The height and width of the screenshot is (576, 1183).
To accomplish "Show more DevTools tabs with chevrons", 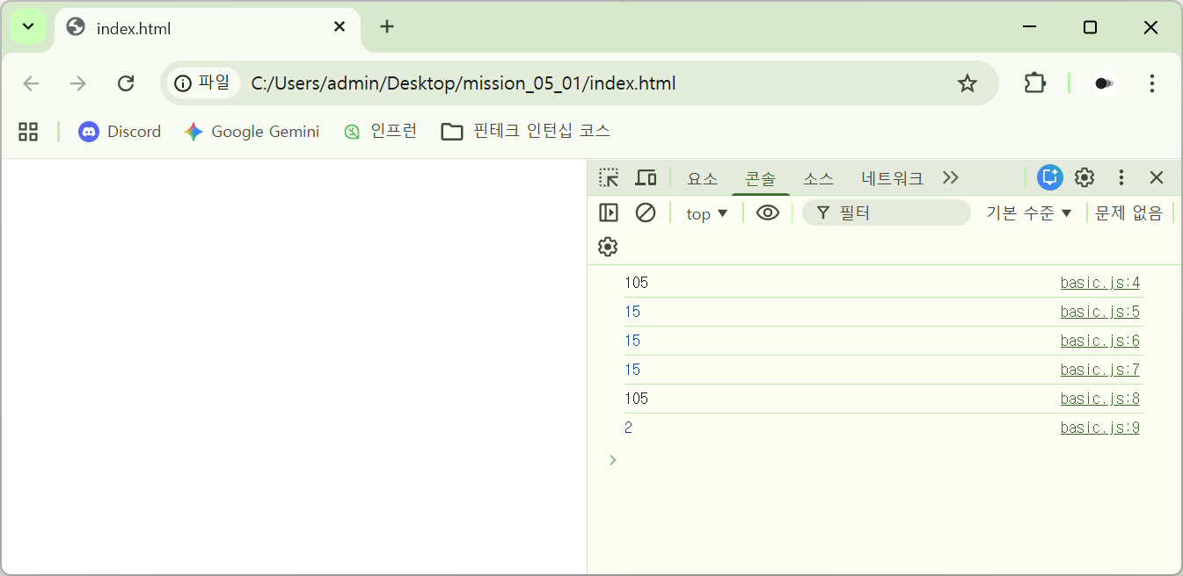I will pyautogui.click(x=951, y=177).
